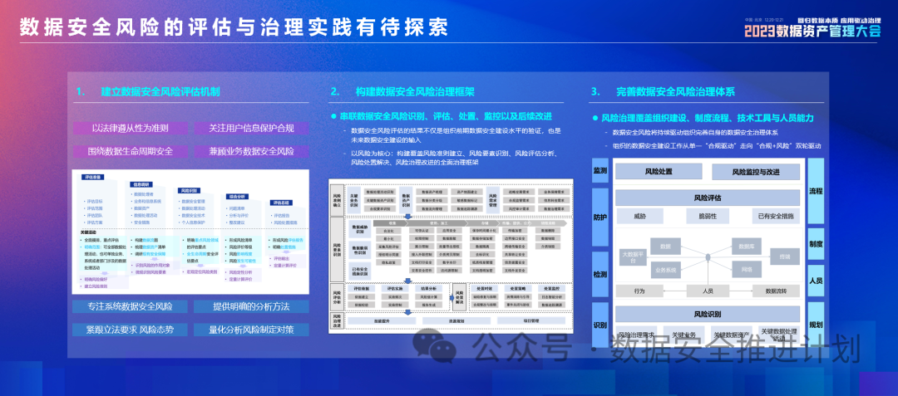Click the 量化分析风险制定对策 box
This screenshot has height=396, width=898.
pos(249,329)
